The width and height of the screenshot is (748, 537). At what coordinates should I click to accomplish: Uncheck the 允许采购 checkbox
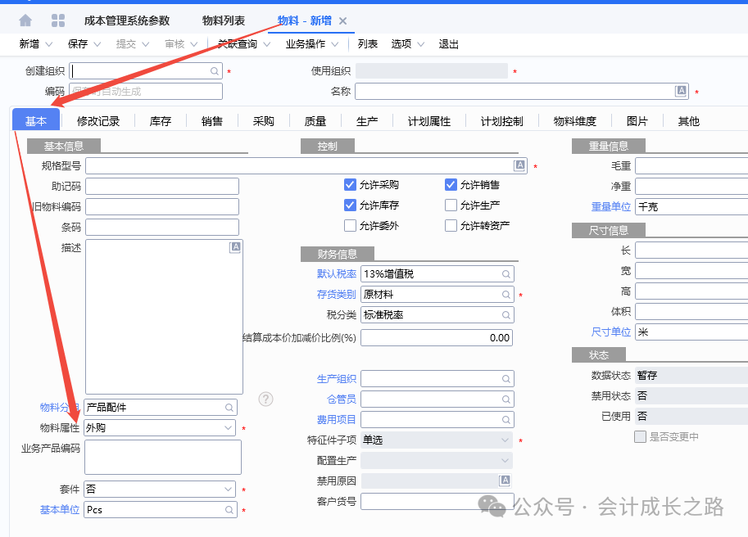coord(351,185)
